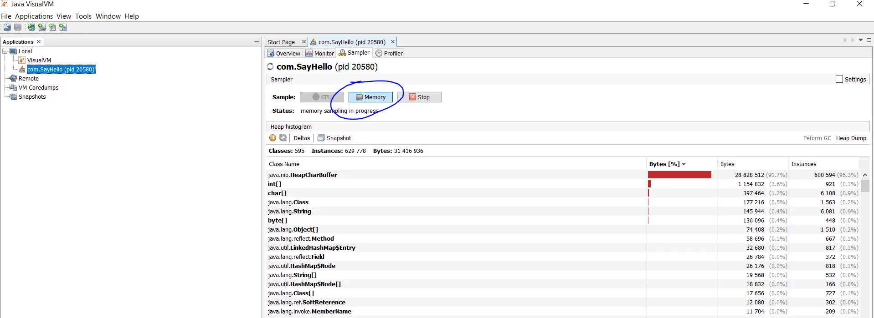Viewport: 874px width, 318px height.
Task: Click the Perform GC button
Action: pyautogui.click(x=817, y=138)
